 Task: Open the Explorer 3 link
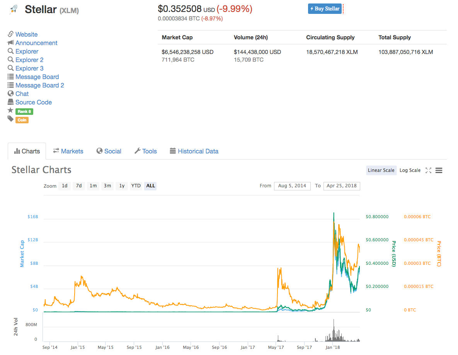(x=29, y=68)
